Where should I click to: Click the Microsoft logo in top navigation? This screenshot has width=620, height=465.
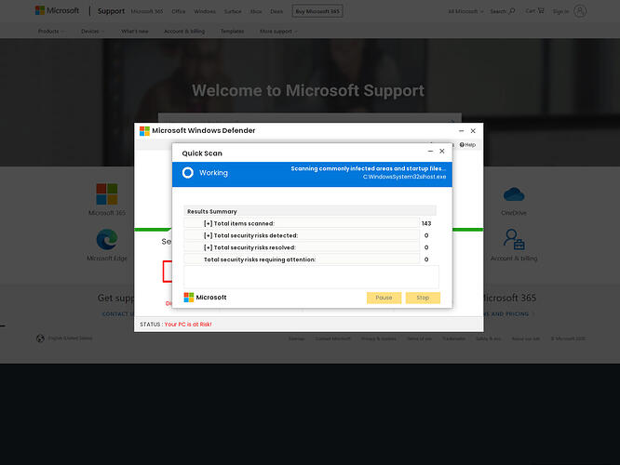point(57,10)
